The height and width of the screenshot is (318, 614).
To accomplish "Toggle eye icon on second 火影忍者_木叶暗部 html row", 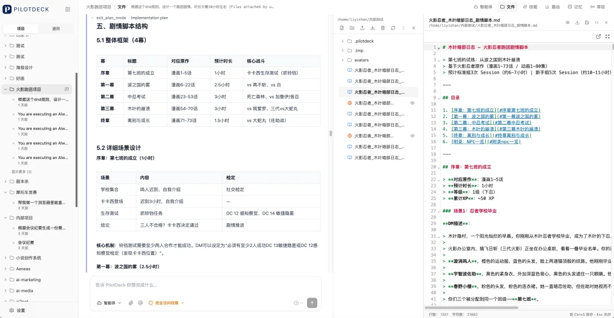I will [x=412, y=136].
